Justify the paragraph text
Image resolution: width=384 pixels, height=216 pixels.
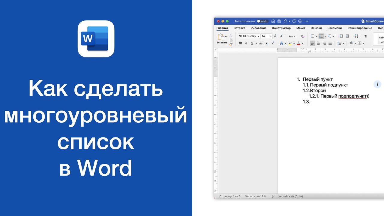coord(330,43)
